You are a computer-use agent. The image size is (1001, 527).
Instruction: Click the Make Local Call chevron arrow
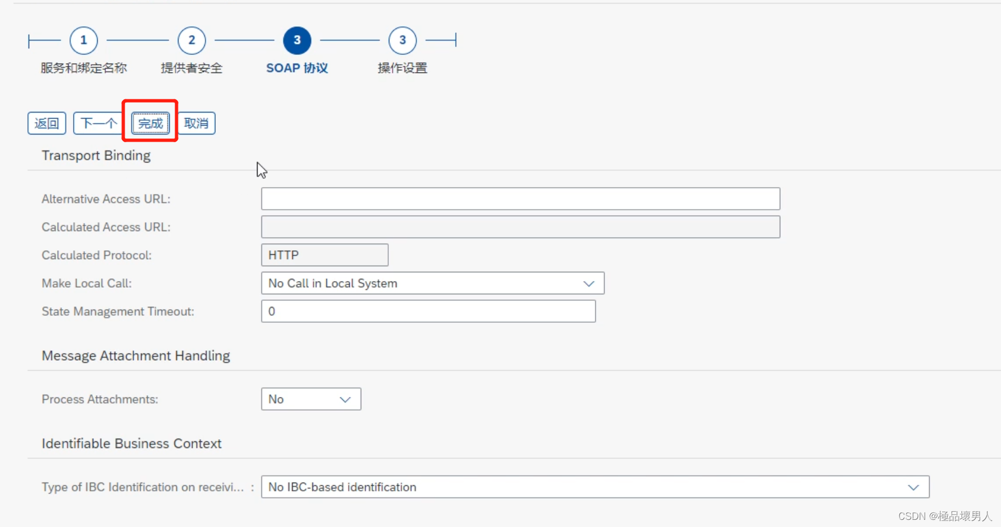(588, 283)
